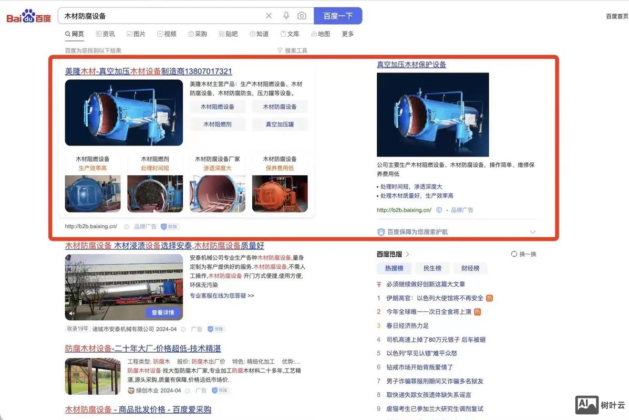Collapse the 百度保障为您搜索护航 panel chevron
629x420 pixels.
click(x=533, y=232)
